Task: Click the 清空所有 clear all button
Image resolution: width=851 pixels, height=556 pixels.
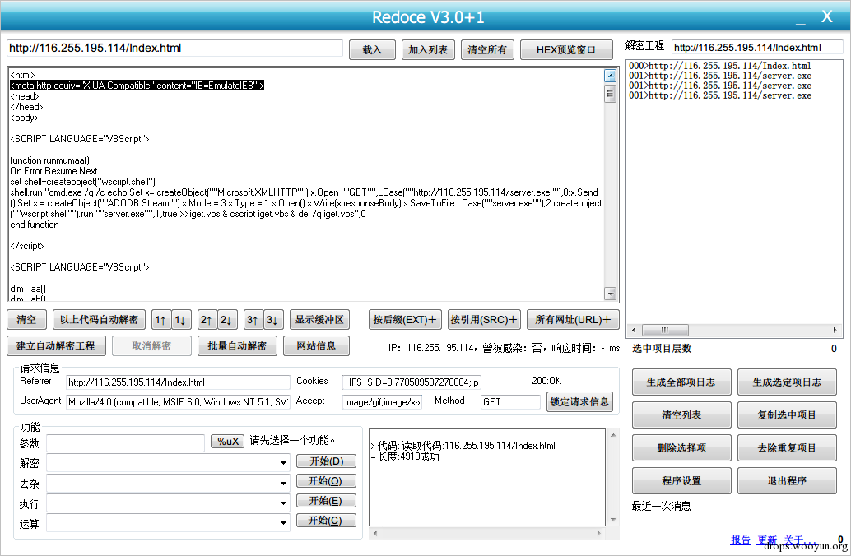Action: 487,50
